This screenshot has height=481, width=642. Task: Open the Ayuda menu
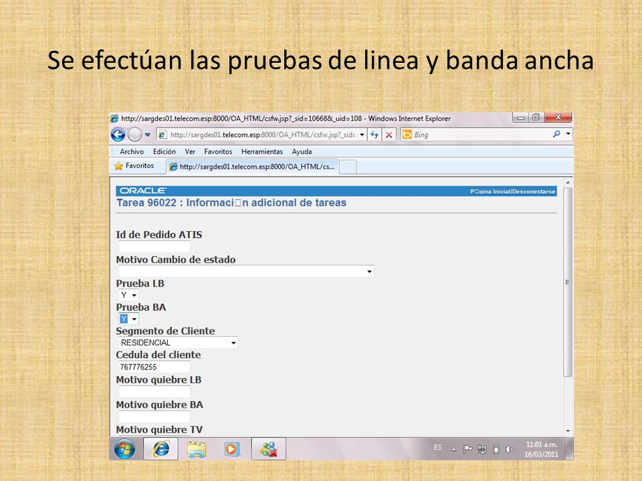[302, 152]
